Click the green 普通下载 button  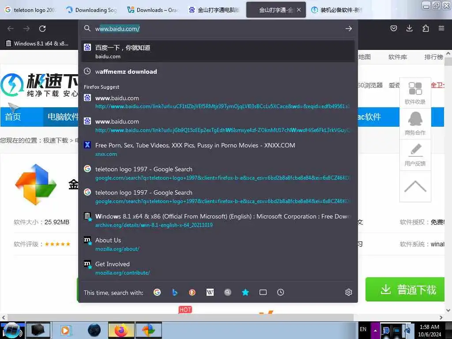pos(405,290)
